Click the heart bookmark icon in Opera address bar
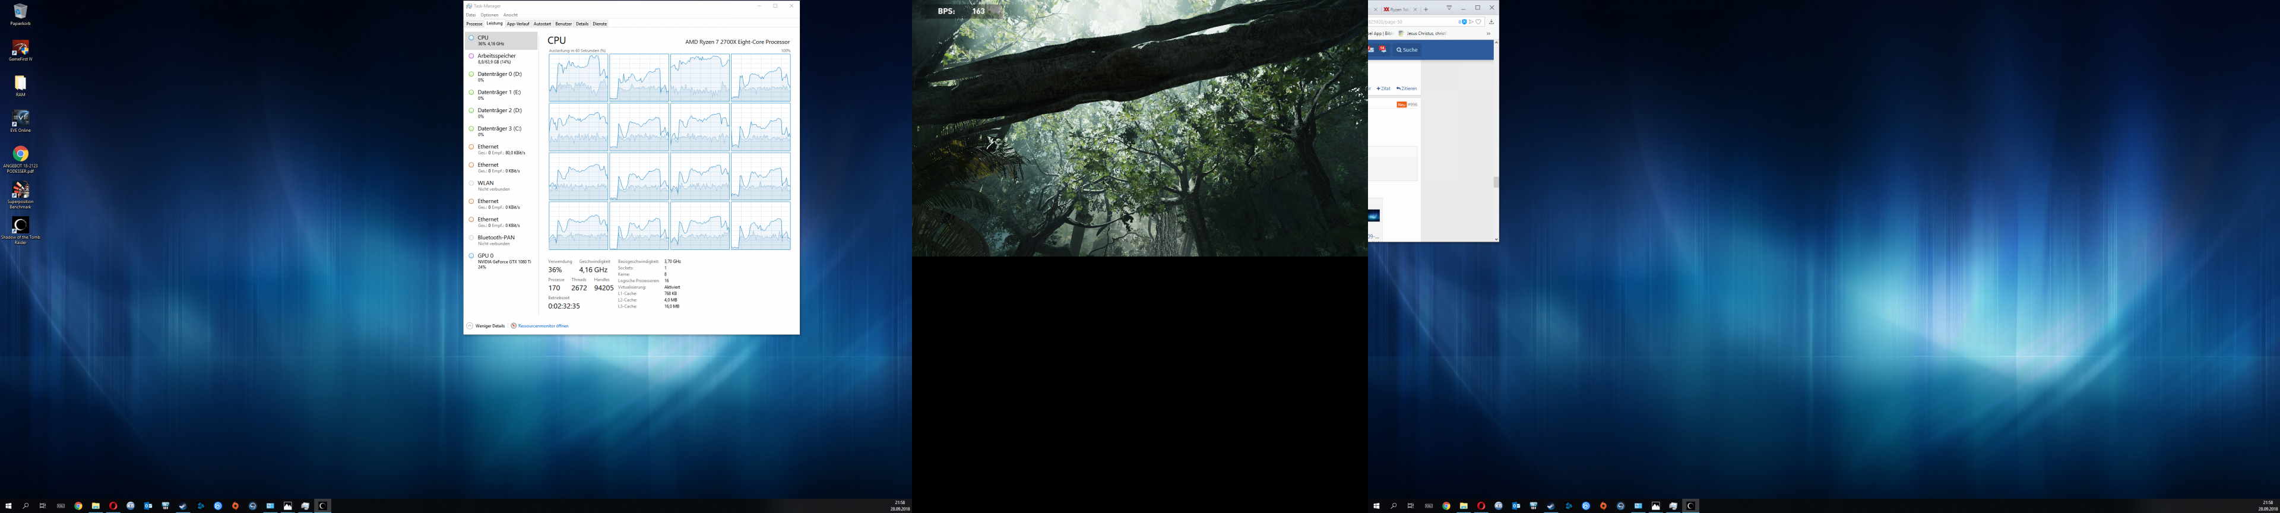Viewport: 2280px width, 513px height. (x=1478, y=21)
